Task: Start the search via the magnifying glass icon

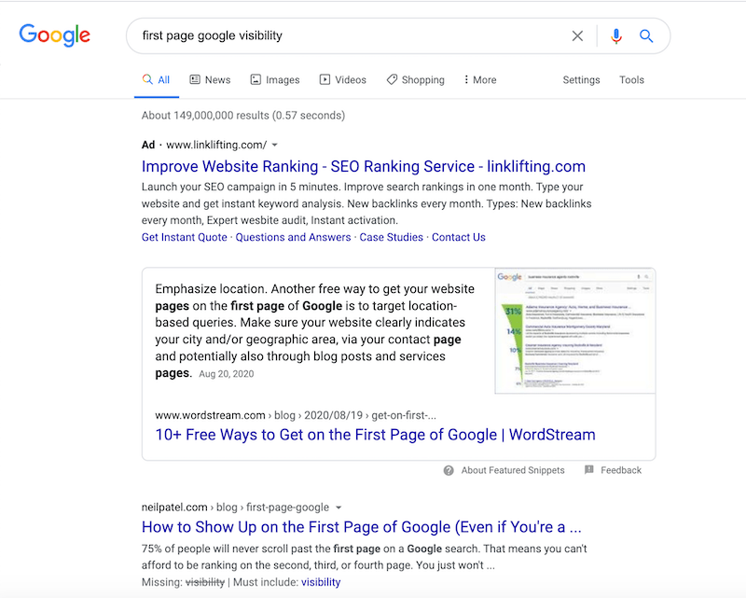Action: point(646,35)
